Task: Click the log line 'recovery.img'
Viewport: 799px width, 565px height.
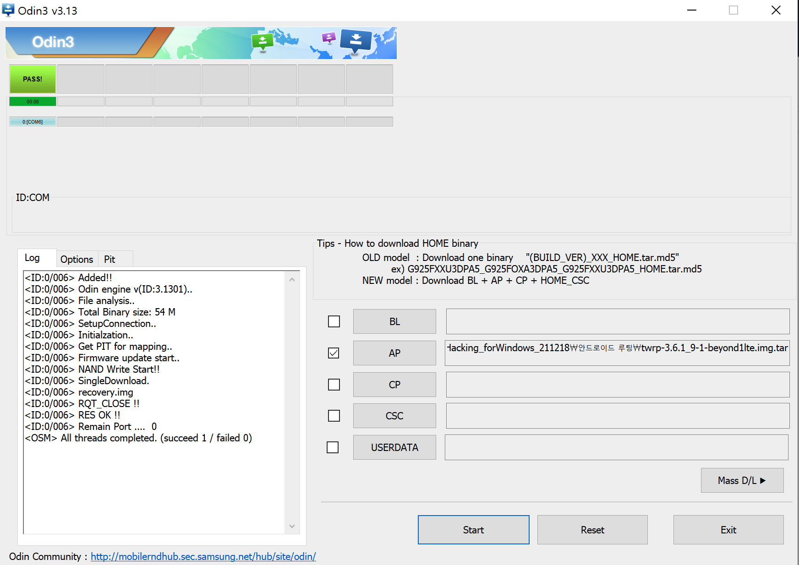Action: click(x=79, y=392)
